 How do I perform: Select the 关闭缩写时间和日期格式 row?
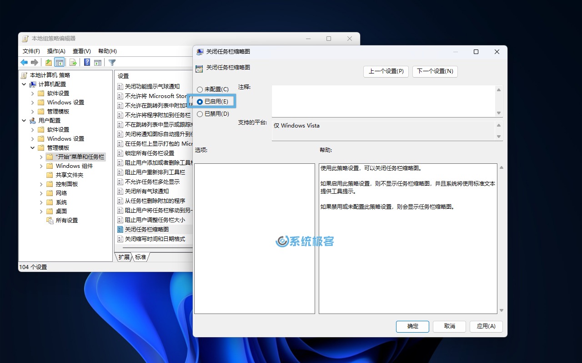(x=155, y=239)
